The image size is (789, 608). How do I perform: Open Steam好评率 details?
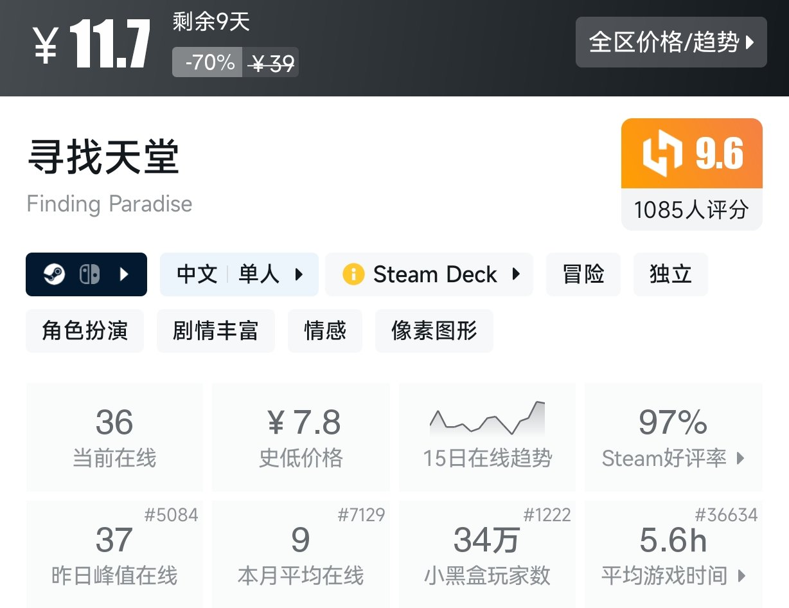[x=672, y=458]
